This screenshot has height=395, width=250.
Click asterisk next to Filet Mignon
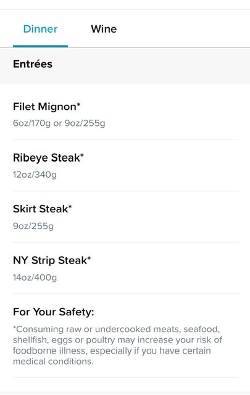78,104
